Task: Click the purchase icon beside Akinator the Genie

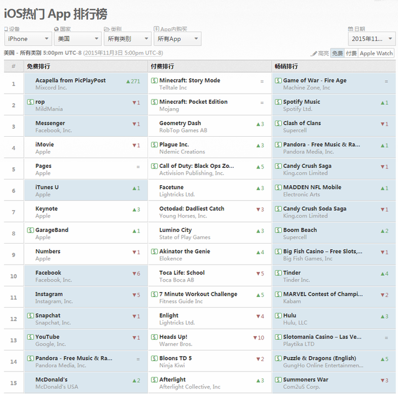Action: (x=154, y=252)
